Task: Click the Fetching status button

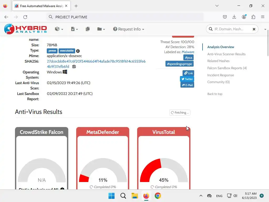Action: [180, 113]
